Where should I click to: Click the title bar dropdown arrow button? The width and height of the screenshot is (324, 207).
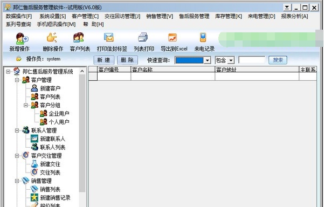coord(287,8)
